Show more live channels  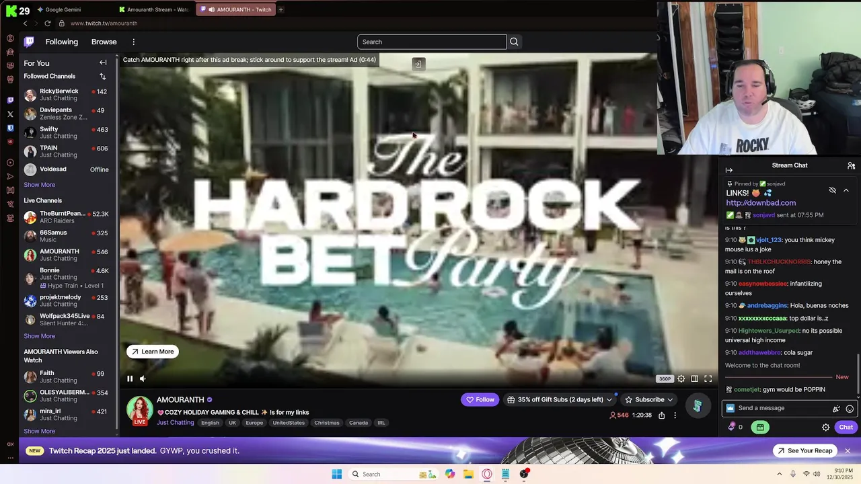40,336
